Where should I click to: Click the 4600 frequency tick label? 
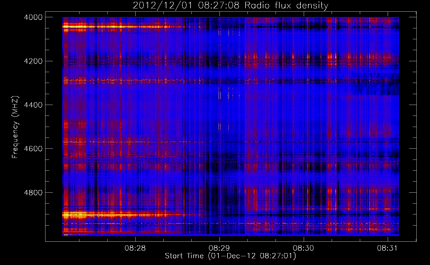tap(33, 149)
